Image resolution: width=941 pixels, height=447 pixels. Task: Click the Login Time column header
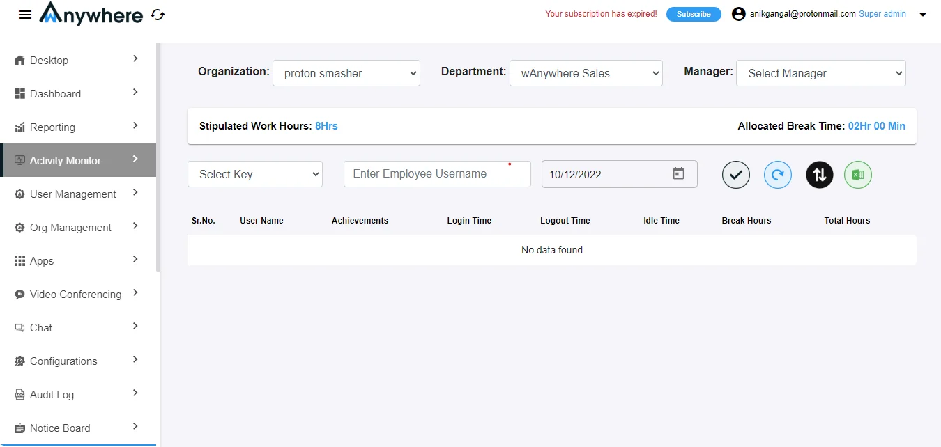469,221
